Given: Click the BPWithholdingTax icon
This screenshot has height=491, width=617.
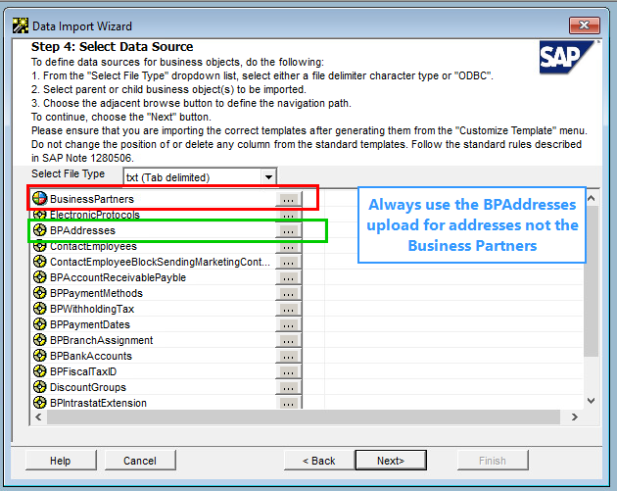Looking at the screenshot, I should [40, 309].
